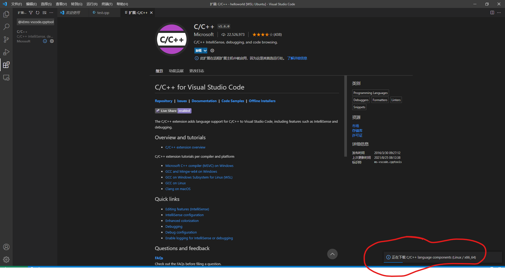The image size is (505, 278).
Task: Open the Offline Installers link
Action: tap(262, 101)
